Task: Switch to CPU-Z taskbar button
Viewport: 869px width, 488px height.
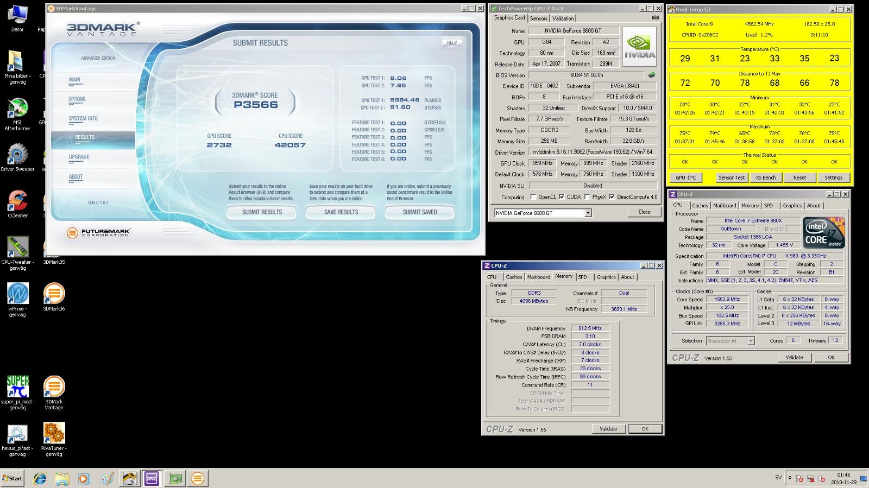Action: tap(152, 478)
